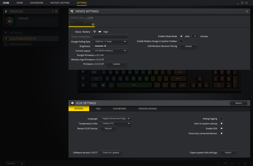Image resolution: width=253 pixels, height=166 pixels.
Task: Click 'Wireless App Firmware v. 0.12.73' text
Action: click(88, 59)
